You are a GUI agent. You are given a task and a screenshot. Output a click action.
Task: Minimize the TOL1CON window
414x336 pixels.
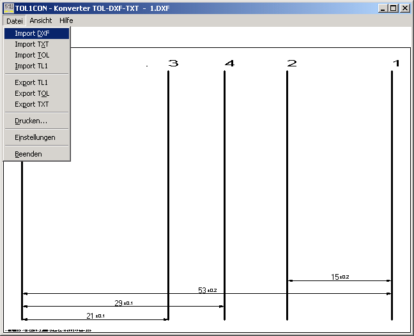pyautogui.click(x=382, y=8)
